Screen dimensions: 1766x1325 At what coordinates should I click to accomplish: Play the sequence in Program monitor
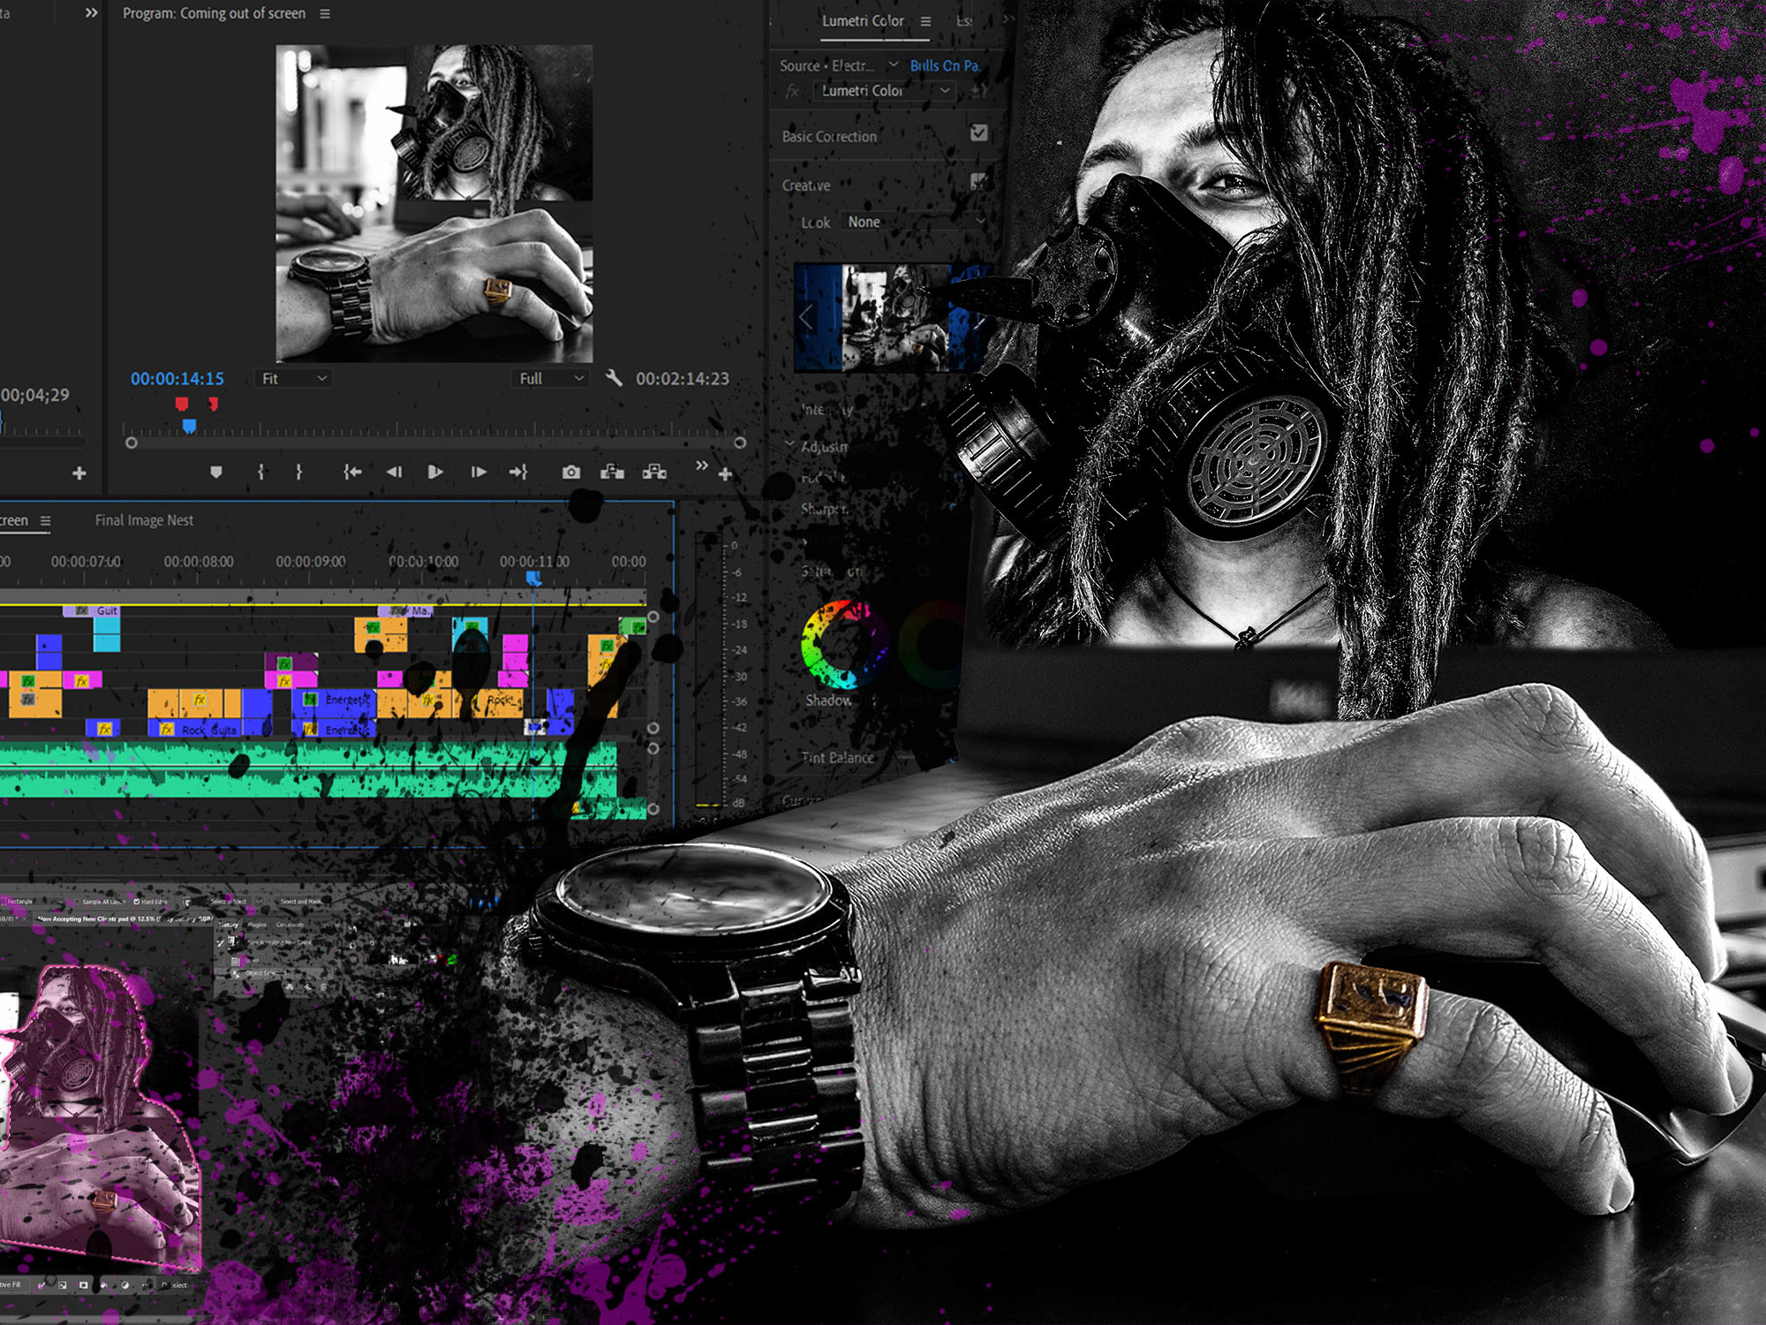pyautogui.click(x=435, y=473)
